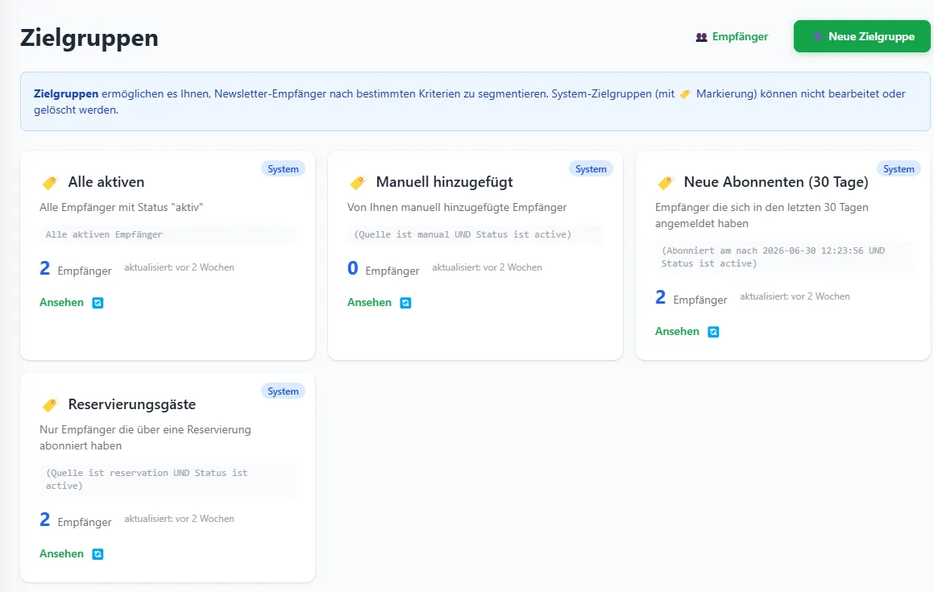Click 'aktualisiert: vor 2 Wochen' on Reservierungsgäste
Viewport: 934px width, 592px height.
click(x=179, y=519)
